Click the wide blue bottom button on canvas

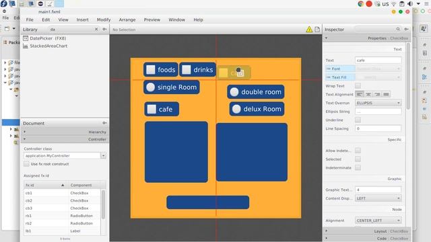(208, 202)
